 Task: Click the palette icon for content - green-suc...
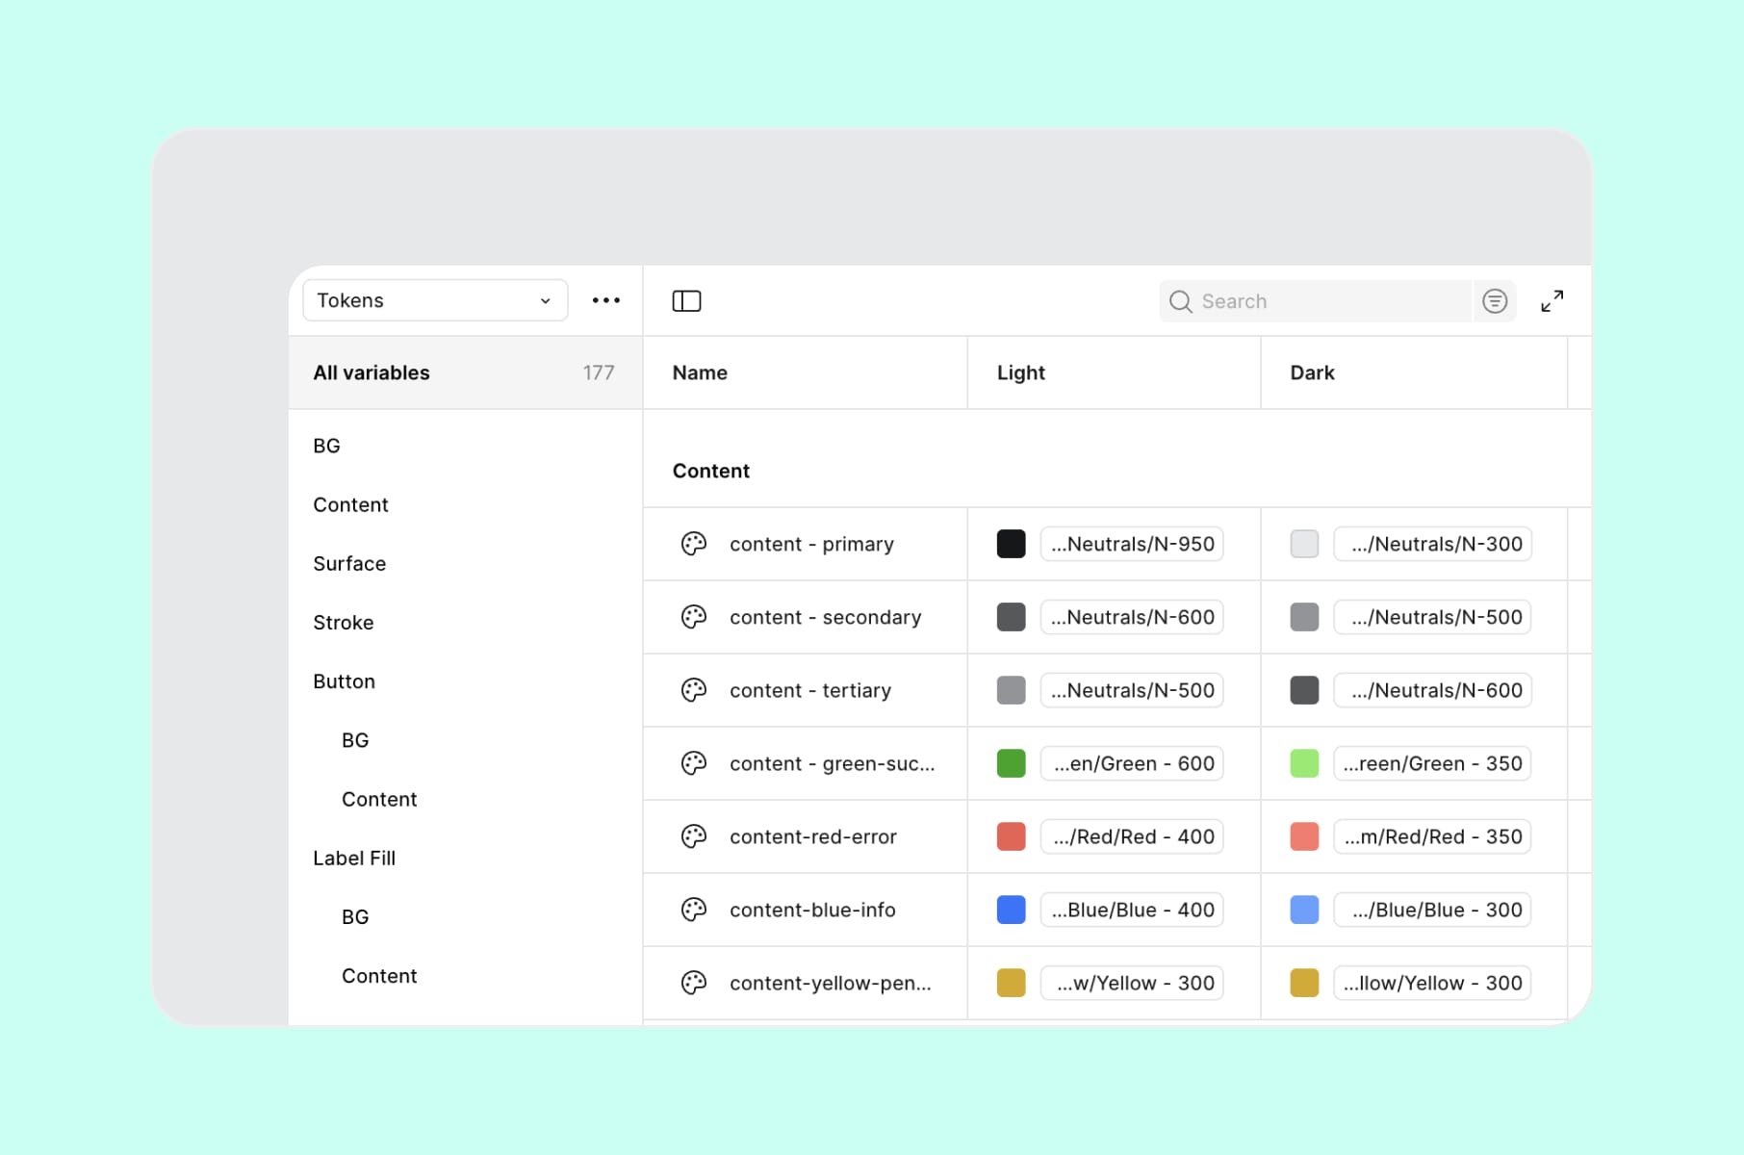point(694,763)
